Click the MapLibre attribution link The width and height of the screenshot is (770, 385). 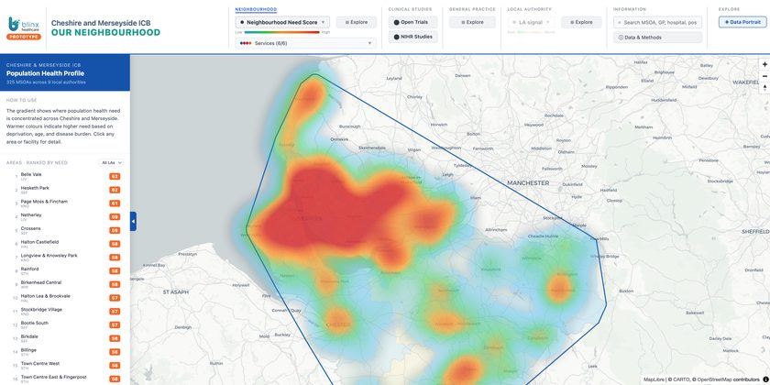tap(654, 379)
